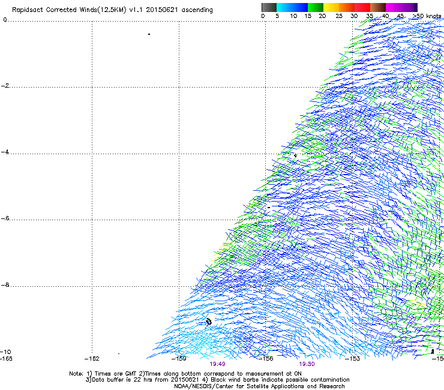
Task: Click the legend label '25'
Action: 339,16
